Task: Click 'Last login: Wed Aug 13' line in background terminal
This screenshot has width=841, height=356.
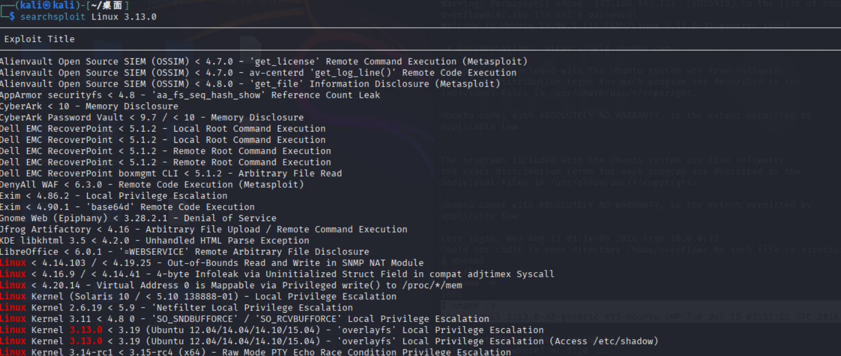Action: [x=580, y=239]
